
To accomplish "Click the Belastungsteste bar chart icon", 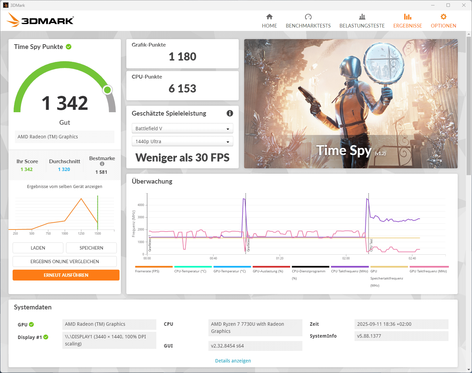I will coord(362,17).
